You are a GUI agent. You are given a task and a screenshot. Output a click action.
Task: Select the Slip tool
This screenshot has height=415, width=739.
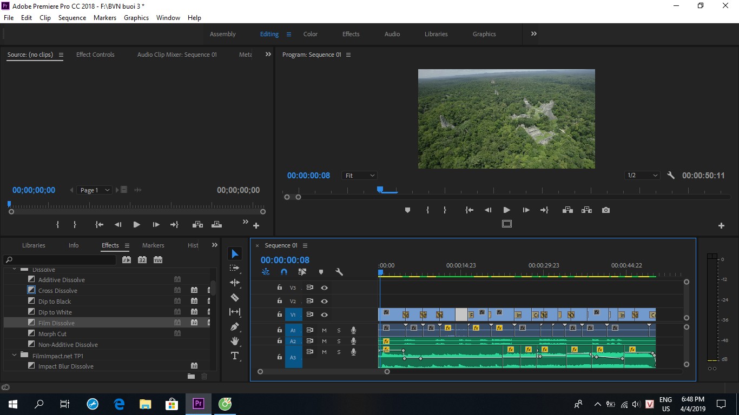[x=235, y=312]
